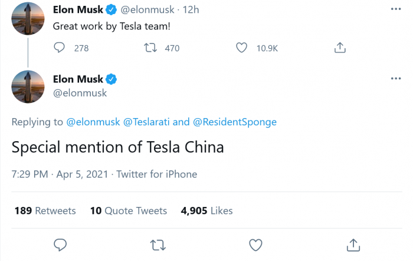Like the "Special mention of Tesla China" tweet
Image resolution: width=413 pixels, height=261 pixels.
pyautogui.click(x=255, y=244)
